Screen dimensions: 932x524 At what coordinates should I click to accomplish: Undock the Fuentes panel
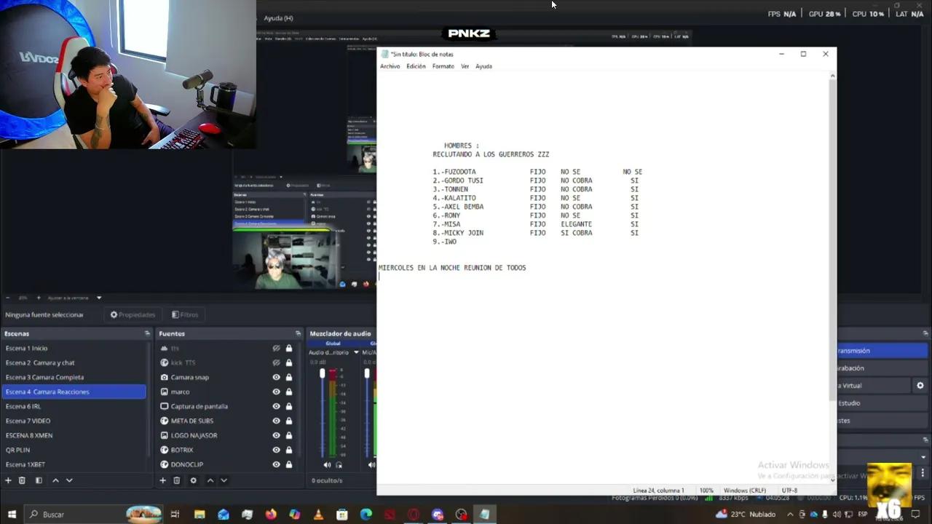(x=298, y=333)
